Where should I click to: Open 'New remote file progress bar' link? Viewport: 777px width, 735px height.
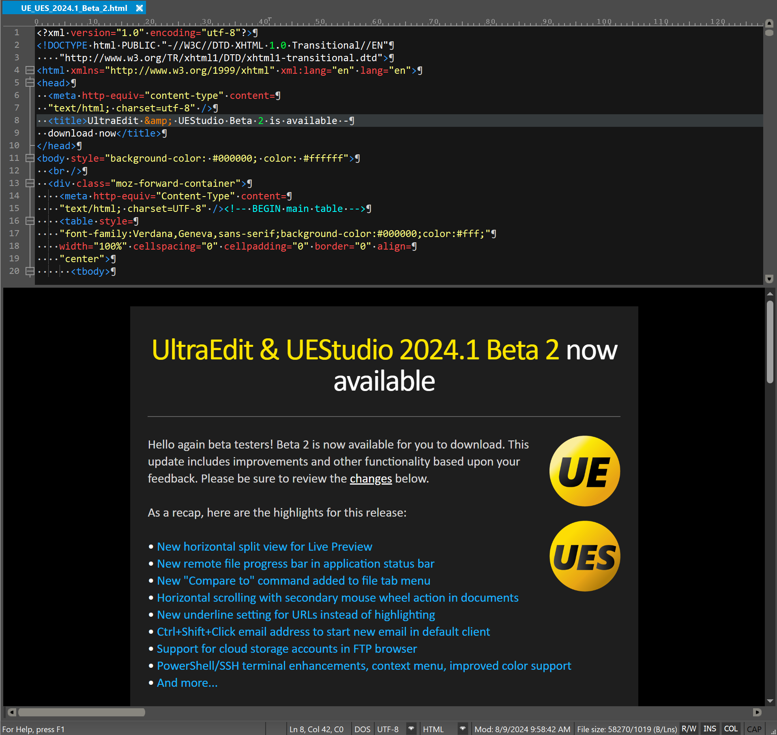pyautogui.click(x=296, y=564)
